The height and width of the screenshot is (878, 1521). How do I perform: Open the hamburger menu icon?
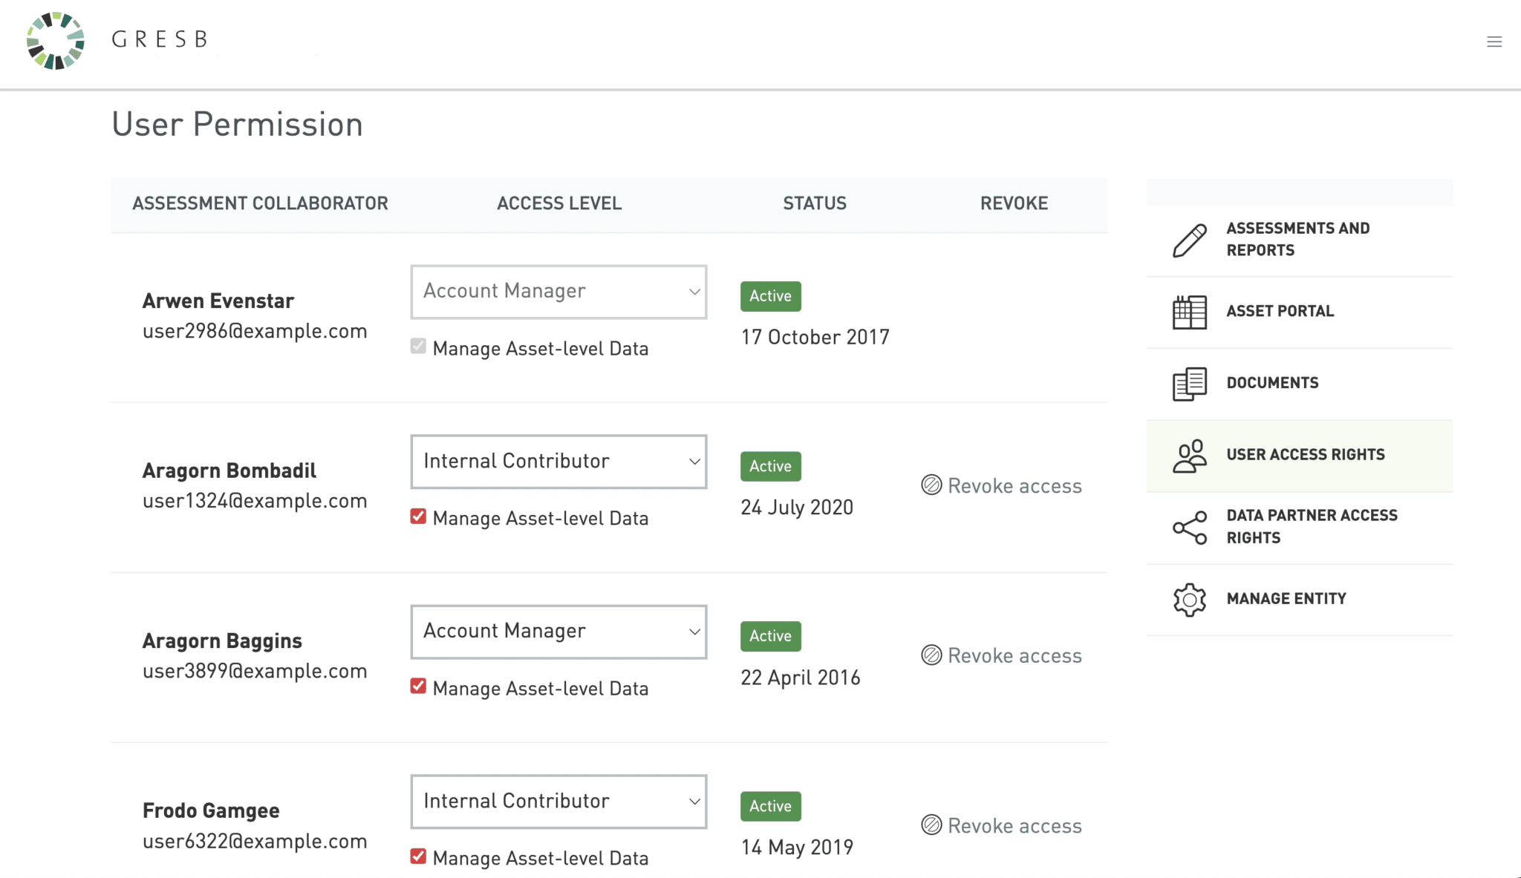(x=1494, y=42)
